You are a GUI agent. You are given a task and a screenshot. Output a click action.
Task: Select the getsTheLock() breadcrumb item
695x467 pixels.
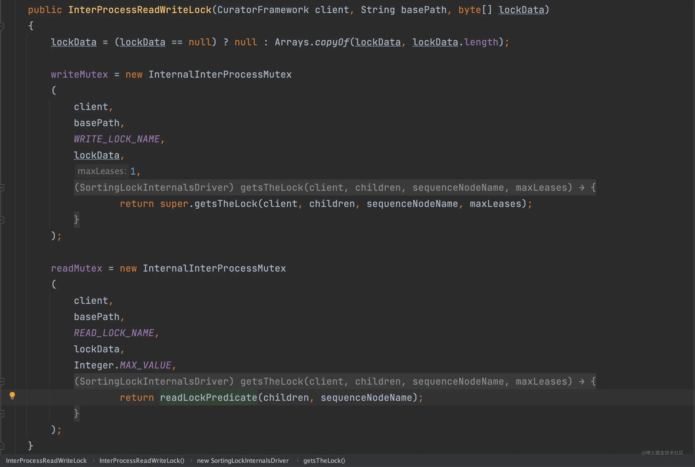click(x=324, y=460)
